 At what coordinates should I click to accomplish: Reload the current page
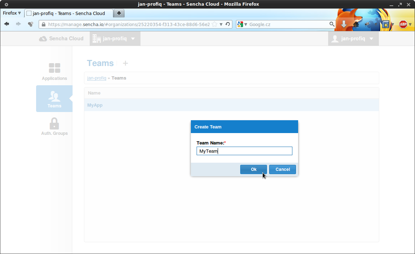click(228, 24)
